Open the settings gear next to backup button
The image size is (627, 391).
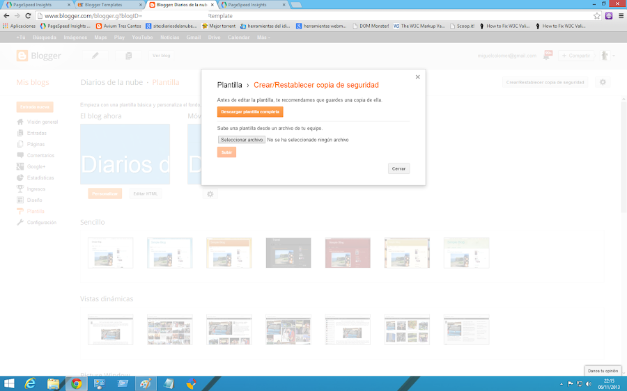click(x=603, y=82)
